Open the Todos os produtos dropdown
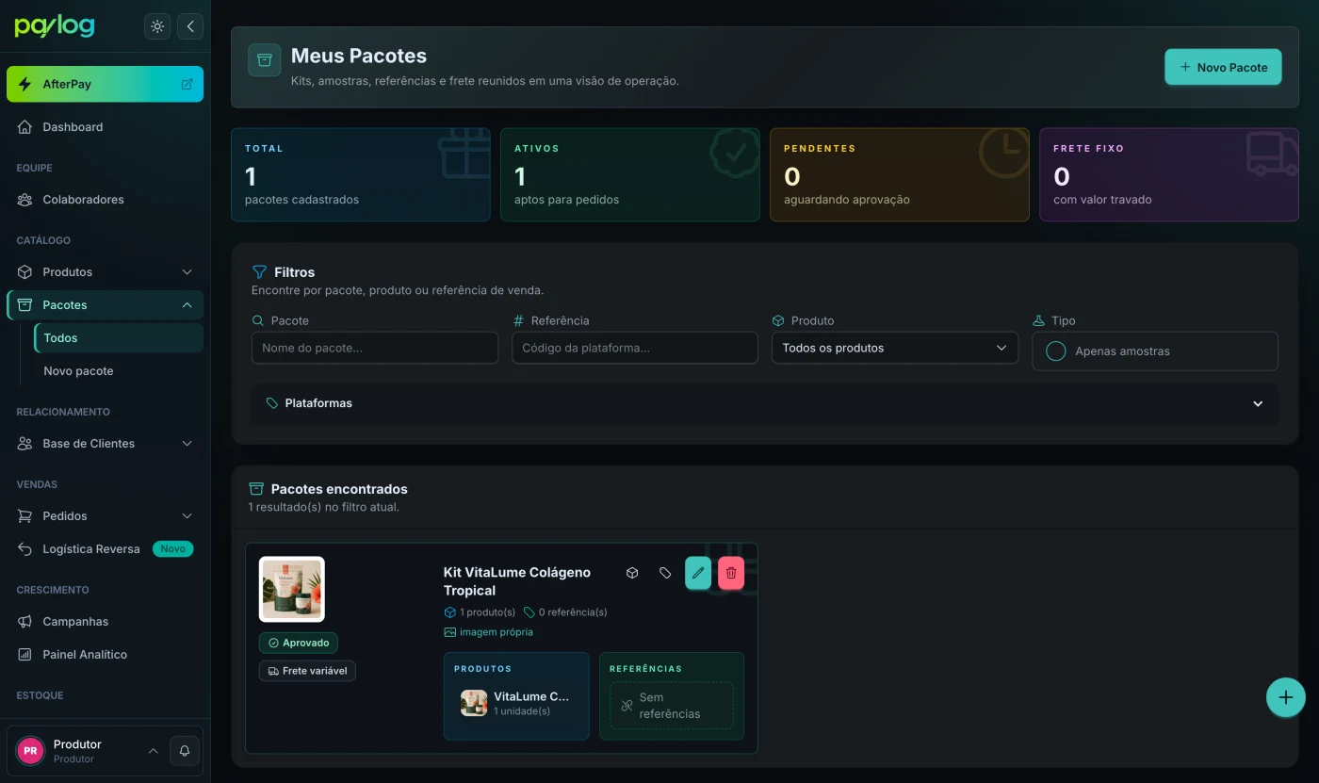The height and width of the screenshot is (783, 1319). [x=895, y=348]
